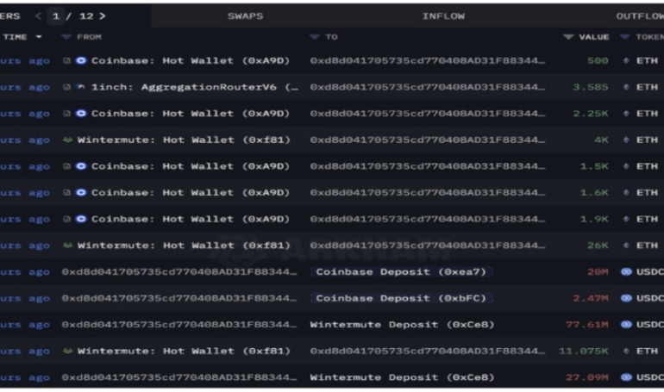Click the Coinbase logo in the 1.9K ETH row
Viewport: 664px width, 392px height.
point(81,219)
